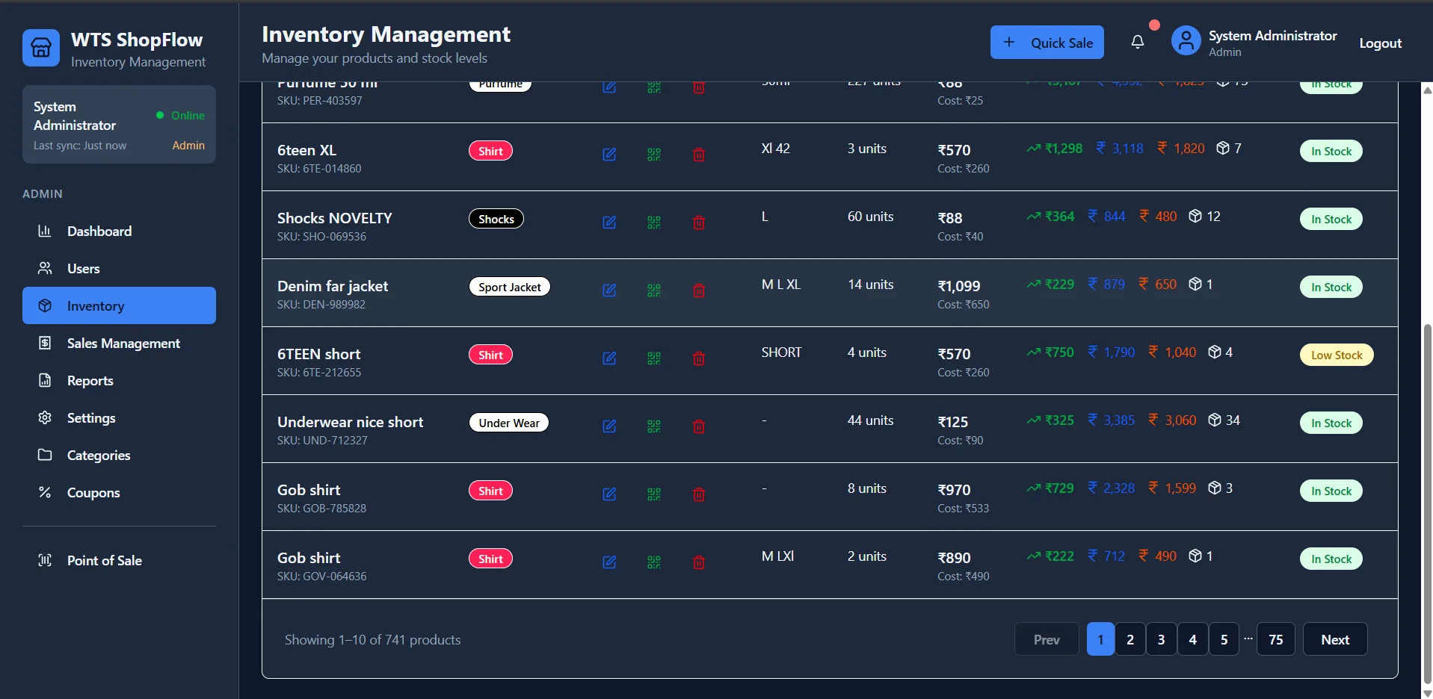The height and width of the screenshot is (699, 1433).
Task: Open the Dashboard menu item
Action: click(119, 231)
